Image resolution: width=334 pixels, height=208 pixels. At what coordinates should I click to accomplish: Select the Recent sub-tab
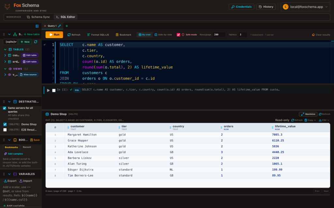tap(27, 147)
